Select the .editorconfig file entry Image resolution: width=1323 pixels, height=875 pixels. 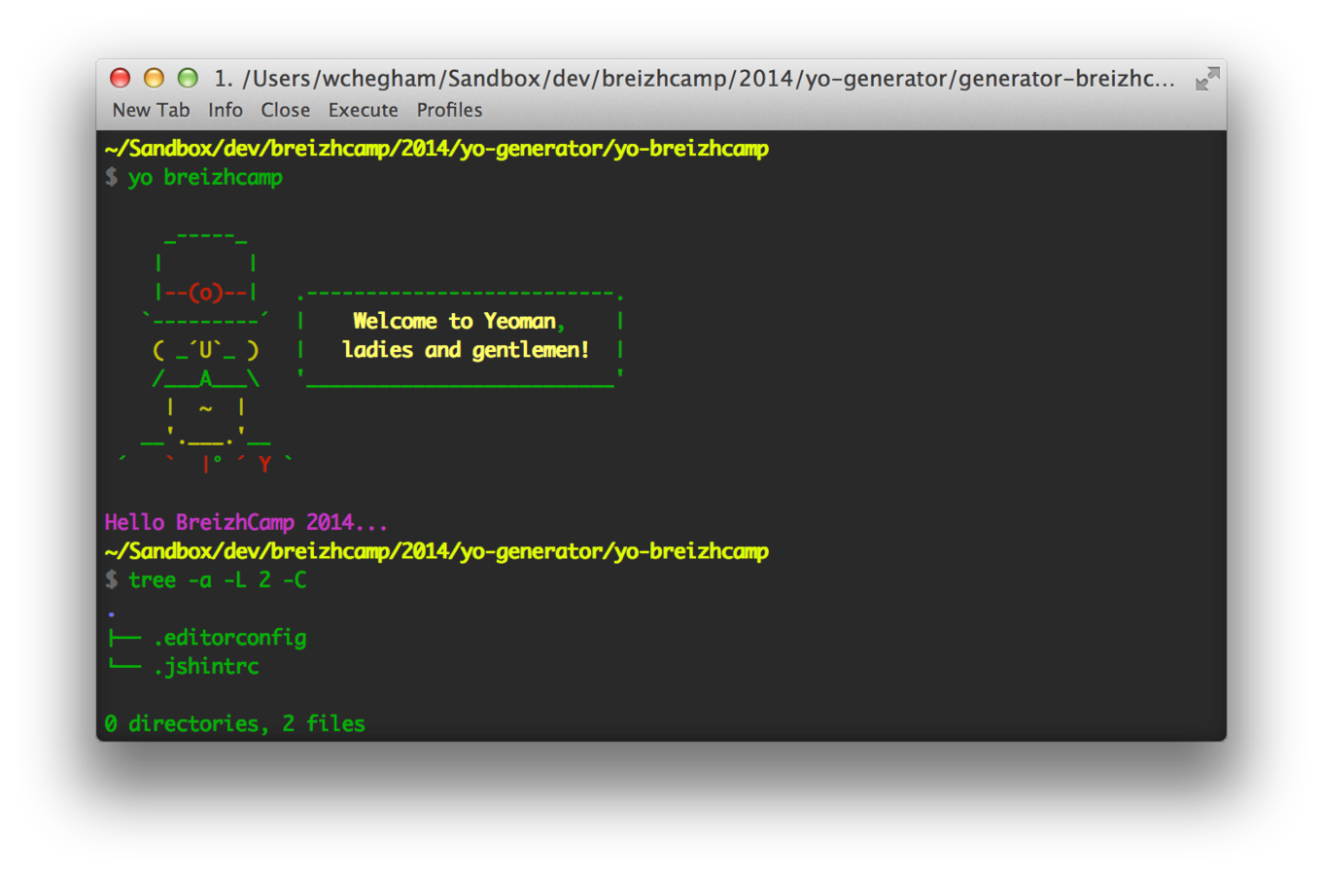(229, 638)
